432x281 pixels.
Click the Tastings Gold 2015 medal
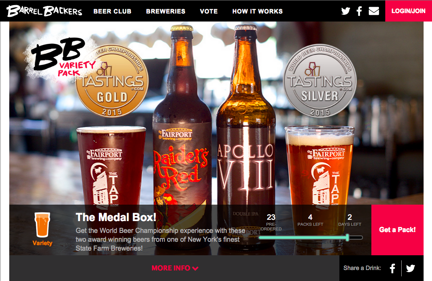pyautogui.click(x=112, y=81)
